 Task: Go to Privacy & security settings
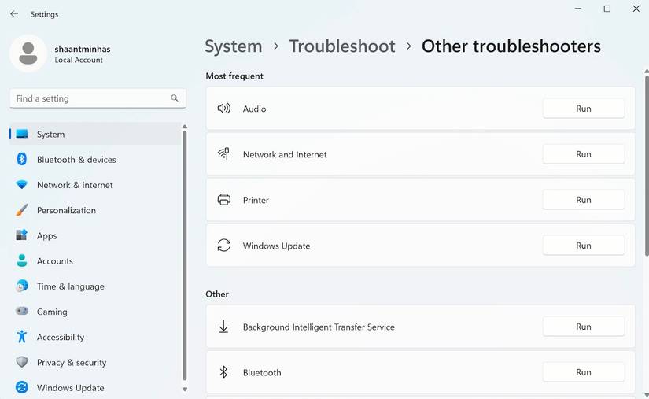[x=96, y=362]
